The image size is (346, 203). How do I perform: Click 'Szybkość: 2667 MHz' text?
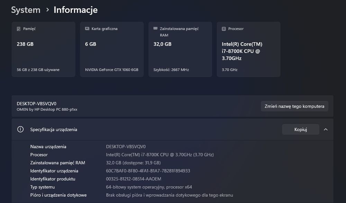pyautogui.click(x=171, y=70)
